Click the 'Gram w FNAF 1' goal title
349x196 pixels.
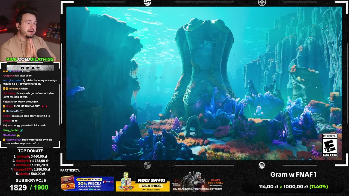pos(293,175)
